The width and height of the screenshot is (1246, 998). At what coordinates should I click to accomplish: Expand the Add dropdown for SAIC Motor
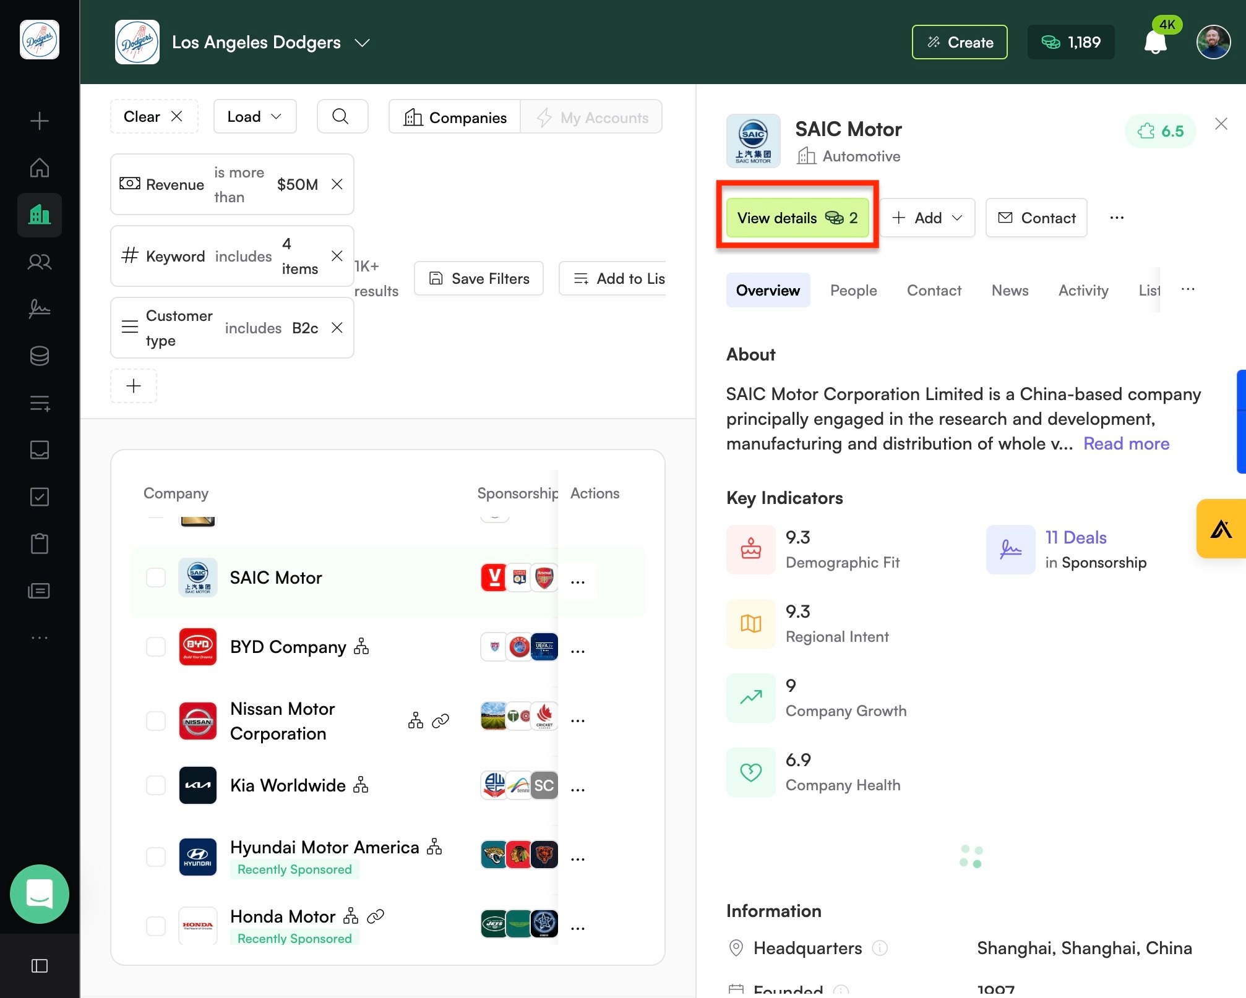click(927, 218)
